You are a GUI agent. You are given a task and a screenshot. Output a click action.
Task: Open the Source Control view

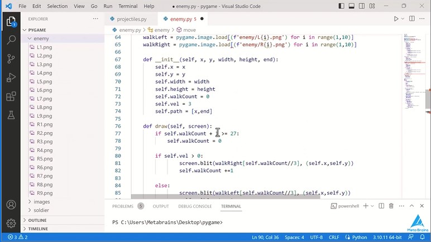pos(11,59)
